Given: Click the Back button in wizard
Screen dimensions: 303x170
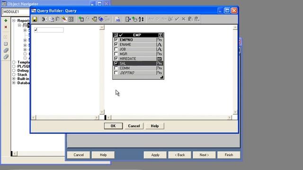Looking at the screenshot, I should click(180, 155).
